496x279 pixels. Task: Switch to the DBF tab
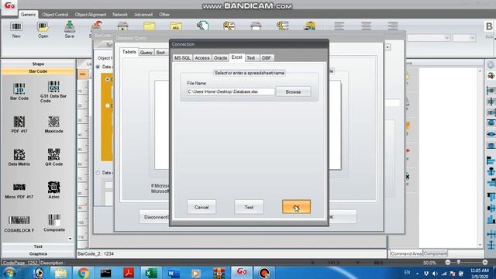click(267, 58)
